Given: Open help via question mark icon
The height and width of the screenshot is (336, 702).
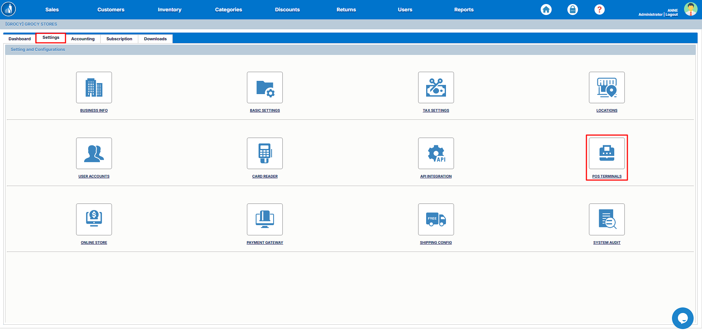Looking at the screenshot, I should (599, 10).
